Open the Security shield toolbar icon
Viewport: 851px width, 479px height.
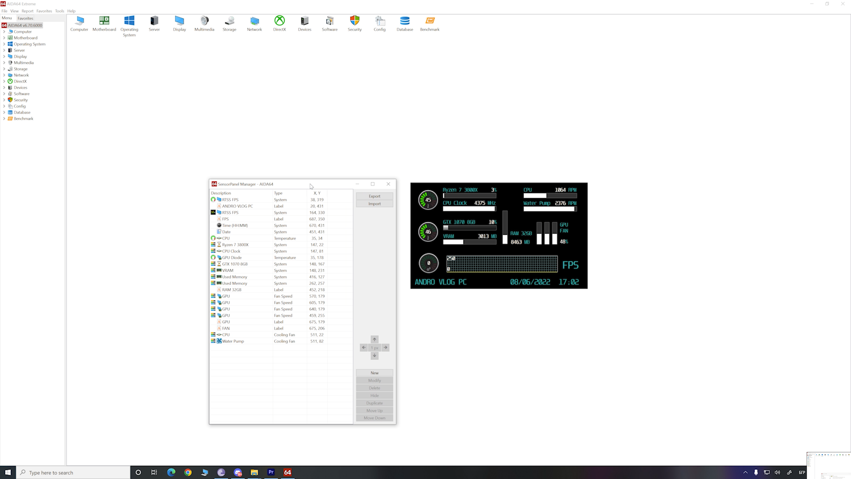[354, 23]
